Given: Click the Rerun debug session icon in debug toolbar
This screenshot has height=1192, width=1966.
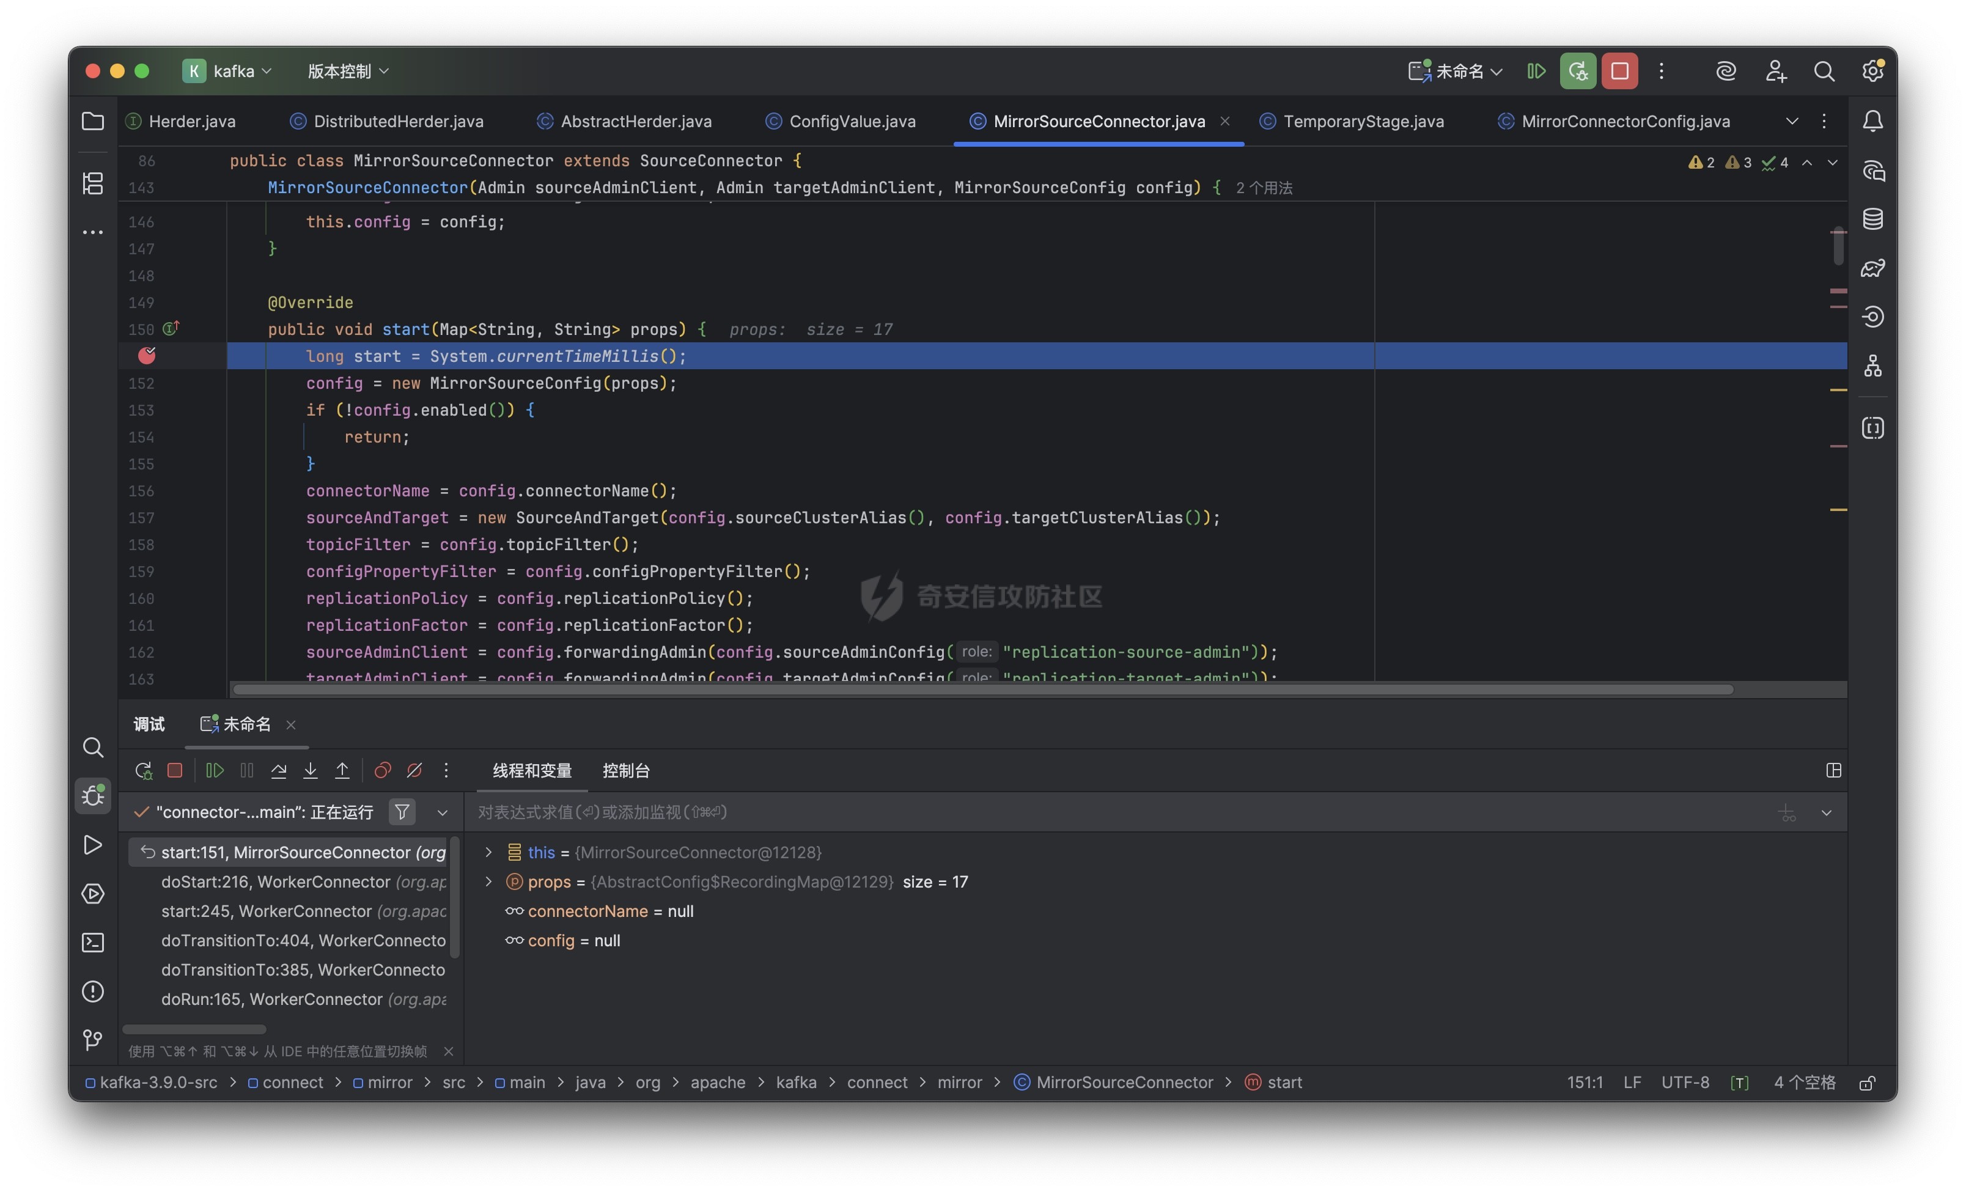Looking at the screenshot, I should click(x=143, y=770).
